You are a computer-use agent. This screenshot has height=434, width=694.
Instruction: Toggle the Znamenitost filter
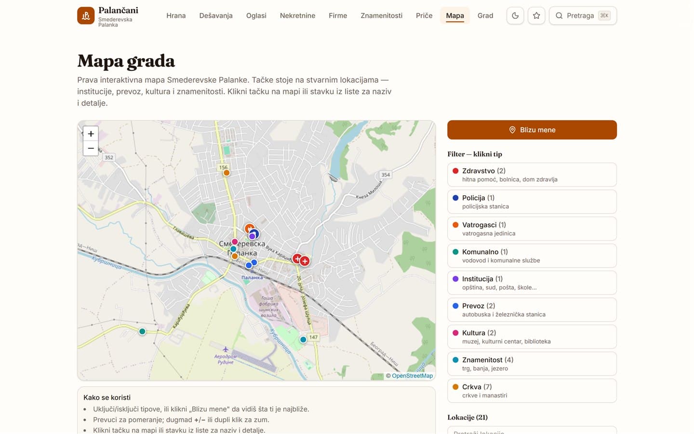(x=532, y=364)
